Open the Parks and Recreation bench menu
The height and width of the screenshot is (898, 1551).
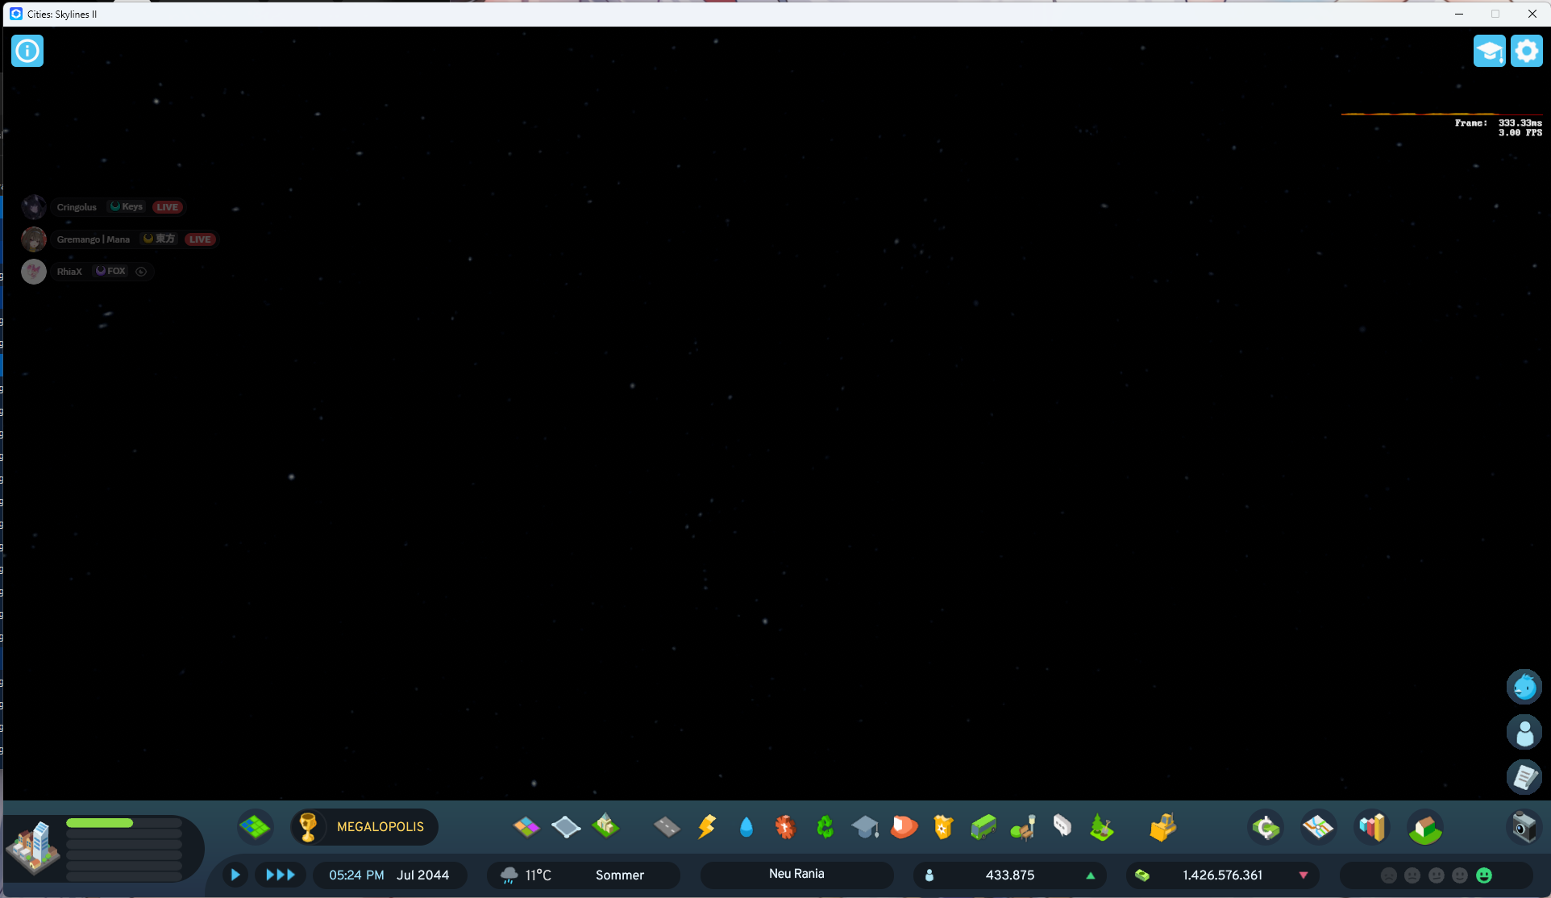tap(1022, 827)
